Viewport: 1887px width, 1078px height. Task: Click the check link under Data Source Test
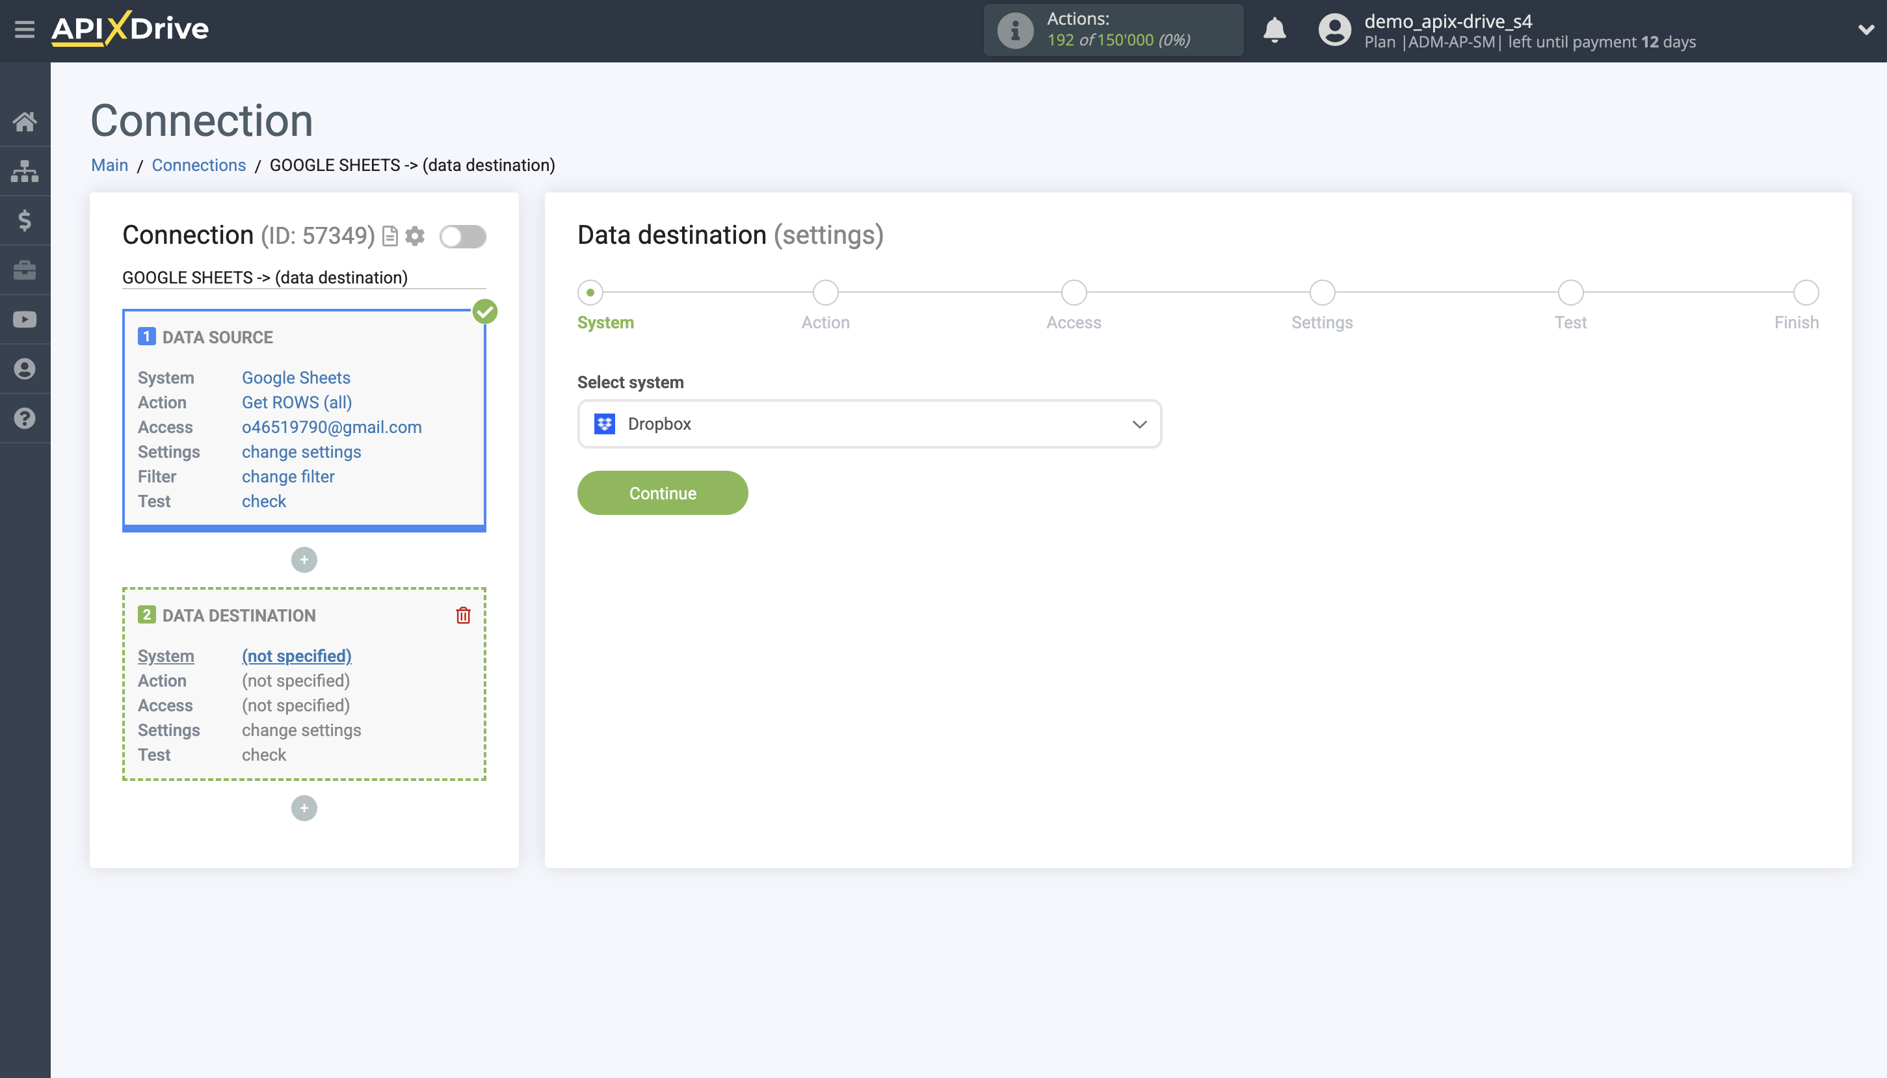[x=263, y=501]
